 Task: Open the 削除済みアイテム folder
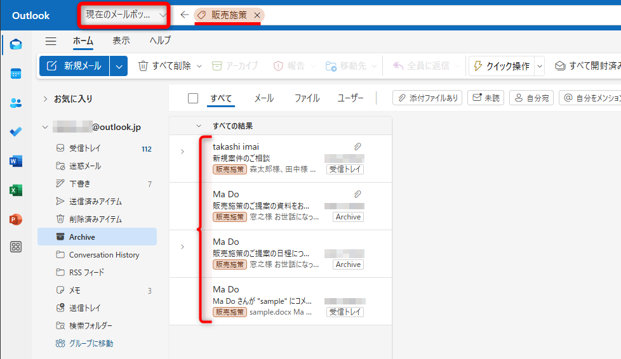click(97, 219)
